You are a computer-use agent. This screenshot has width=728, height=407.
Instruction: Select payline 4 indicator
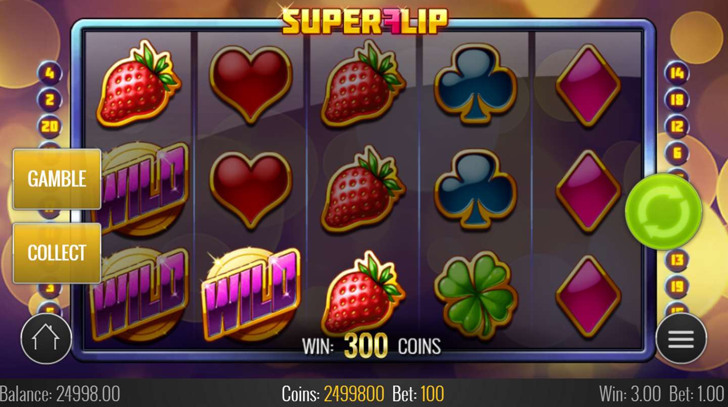50,74
